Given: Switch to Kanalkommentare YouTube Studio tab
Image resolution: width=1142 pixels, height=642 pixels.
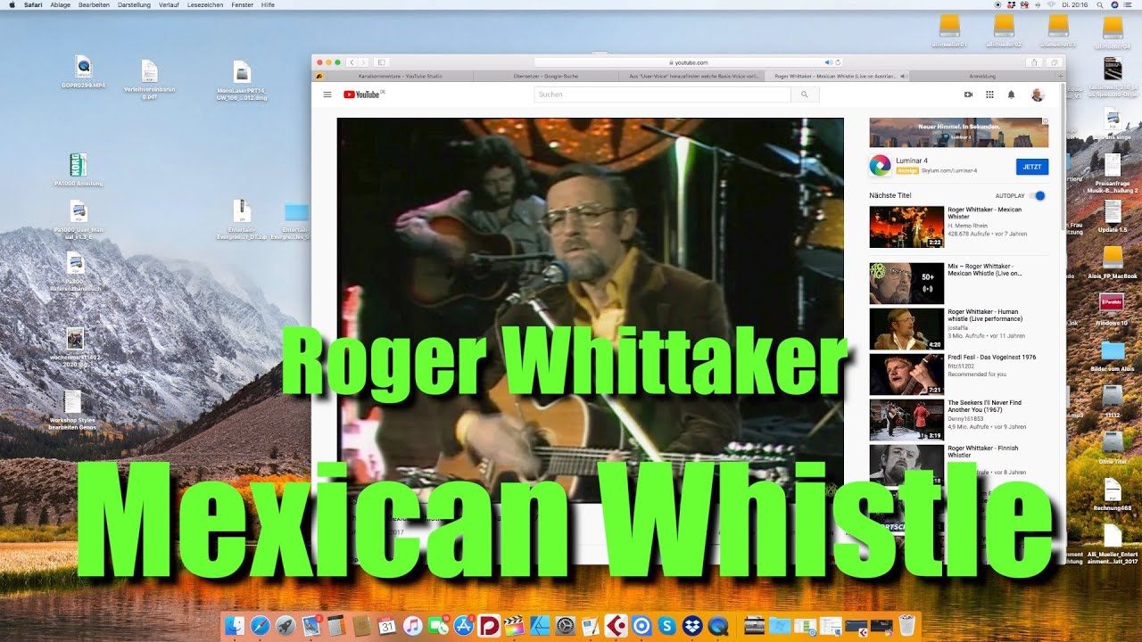Looking at the screenshot, I should click(x=400, y=77).
